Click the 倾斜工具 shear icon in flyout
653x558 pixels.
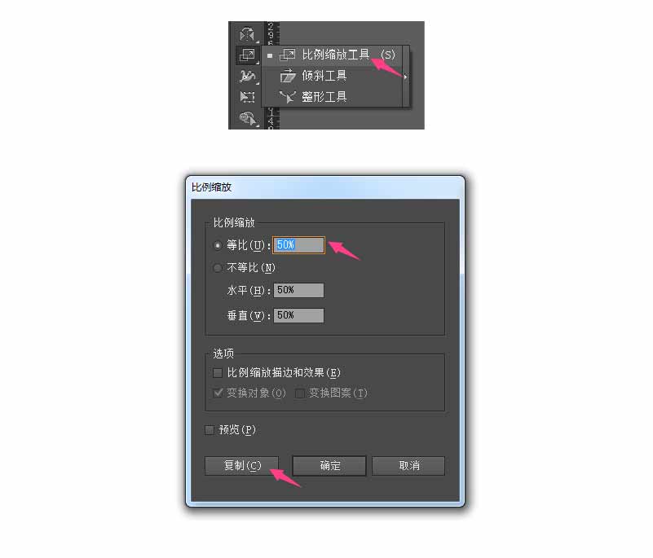(x=287, y=76)
